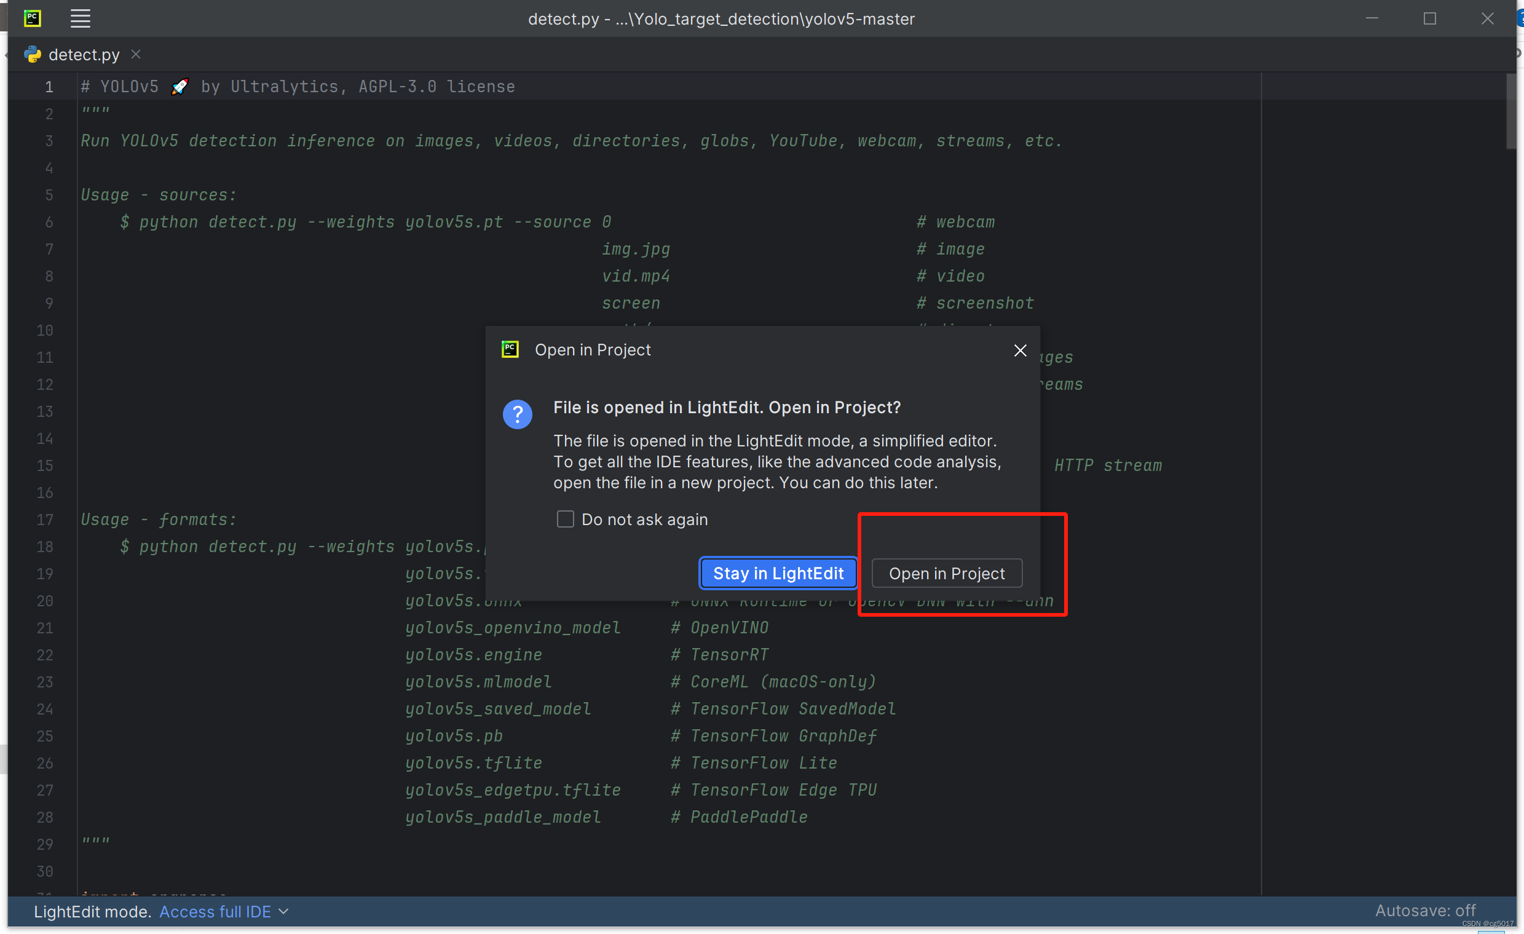Viewport: 1524px width, 934px height.
Task: Click the Python file icon on tab
Action: [x=32, y=55]
